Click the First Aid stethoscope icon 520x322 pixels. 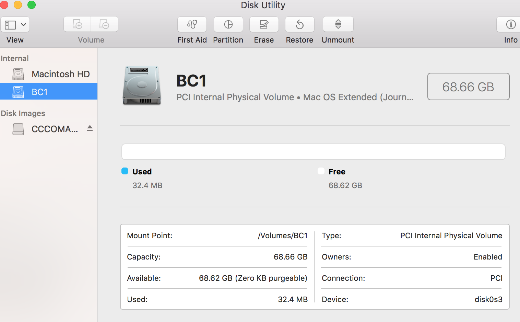pos(192,25)
